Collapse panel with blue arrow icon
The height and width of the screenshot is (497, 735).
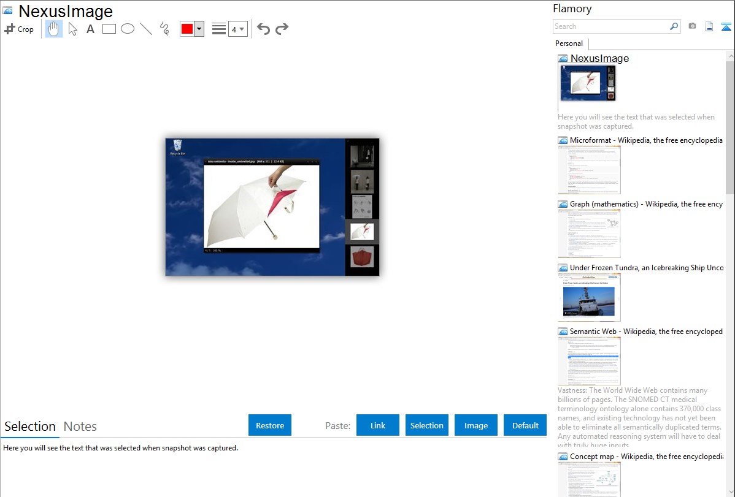tap(726, 26)
